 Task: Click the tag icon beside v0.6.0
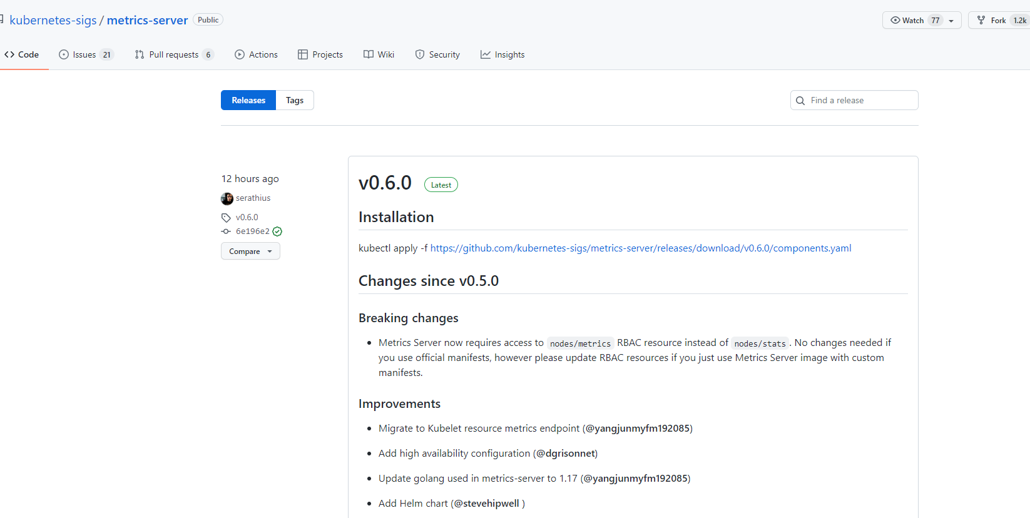pyautogui.click(x=226, y=218)
